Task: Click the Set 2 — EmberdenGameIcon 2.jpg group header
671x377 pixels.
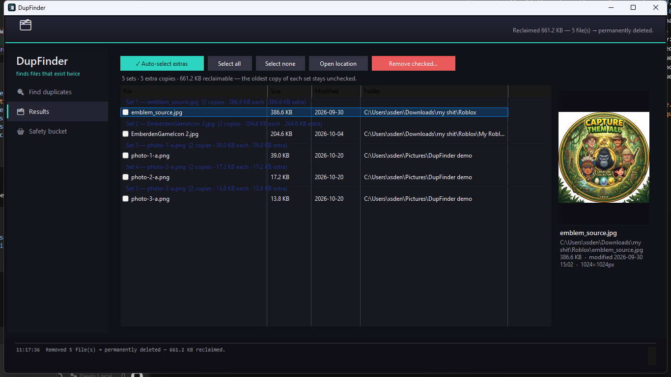Action: [224, 124]
